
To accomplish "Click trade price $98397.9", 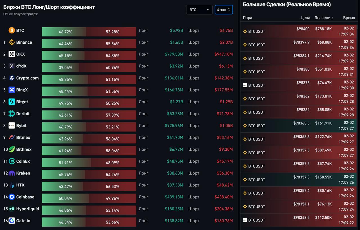I will coord(301,42).
